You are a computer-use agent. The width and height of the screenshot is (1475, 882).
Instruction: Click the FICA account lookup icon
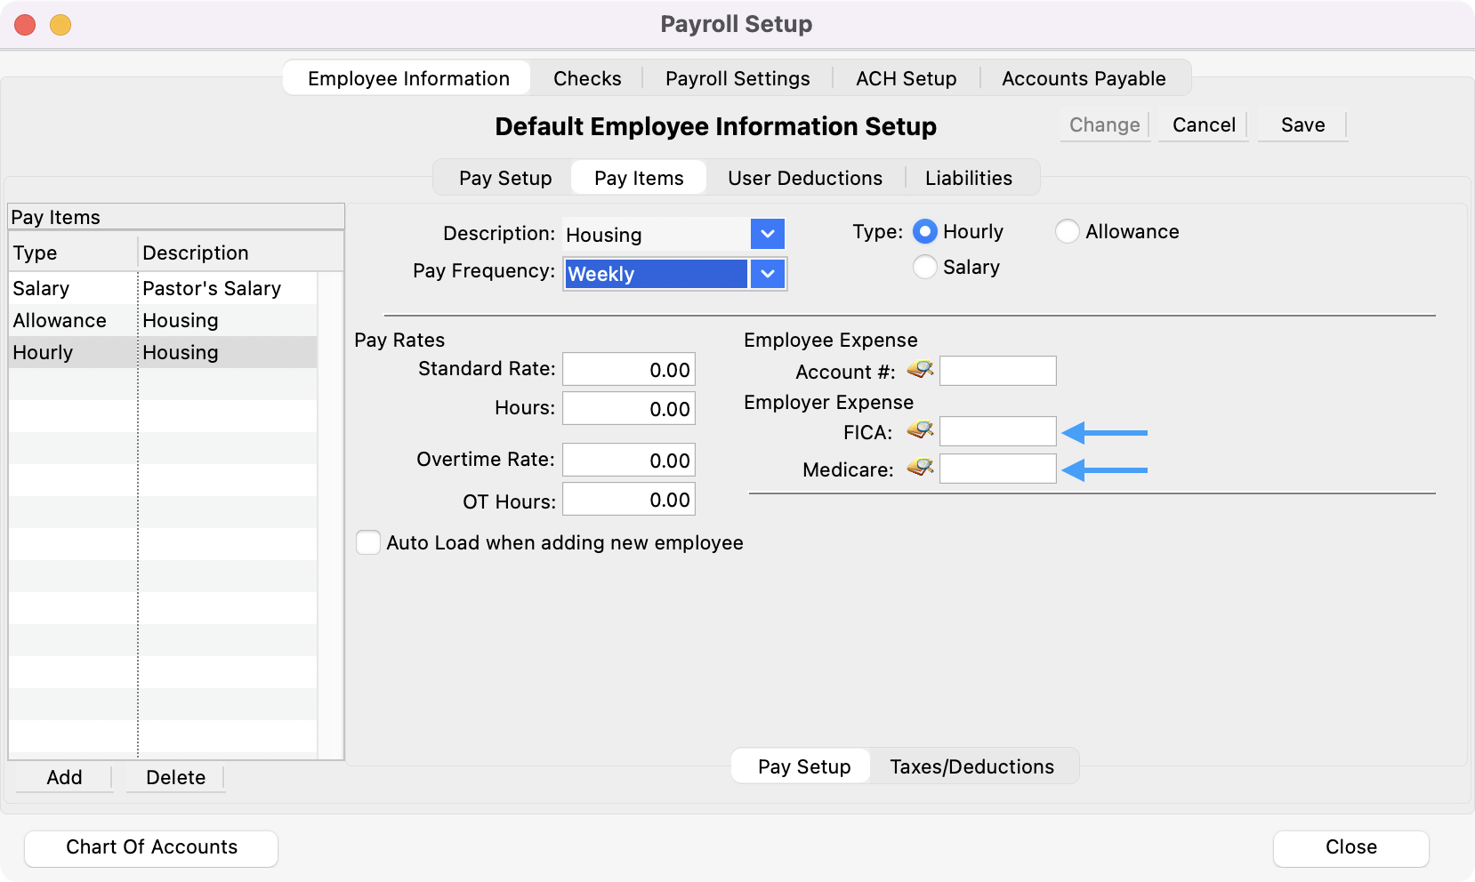tap(920, 431)
